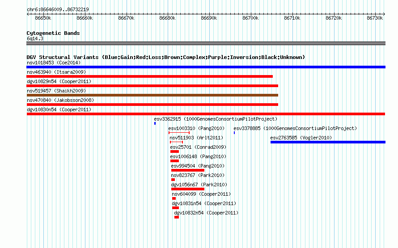Screen dimensions: 398x248
Task: Click the esv1006148 (Pang2010) label
Action: 198,156
